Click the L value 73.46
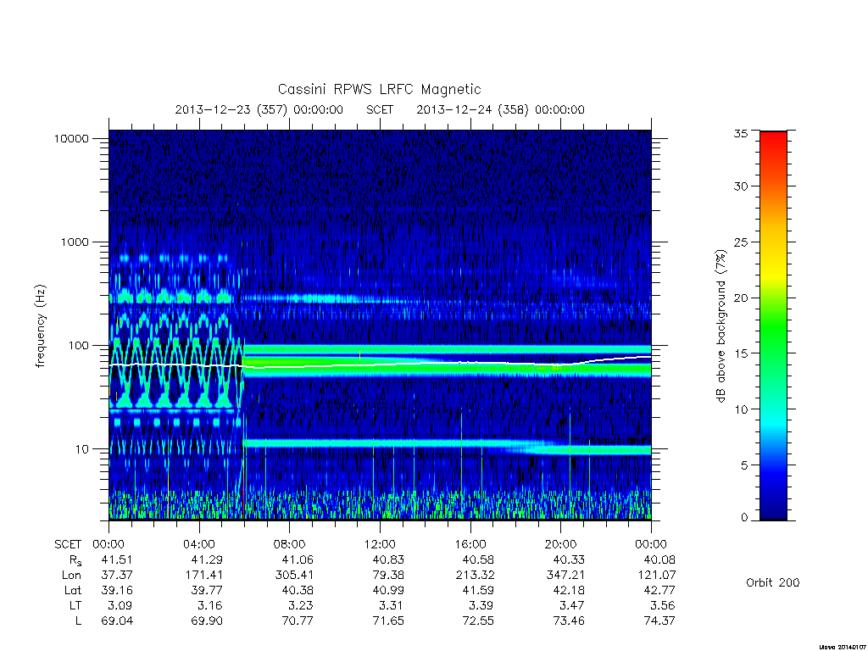The image size is (868, 651). (x=569, y=621)
